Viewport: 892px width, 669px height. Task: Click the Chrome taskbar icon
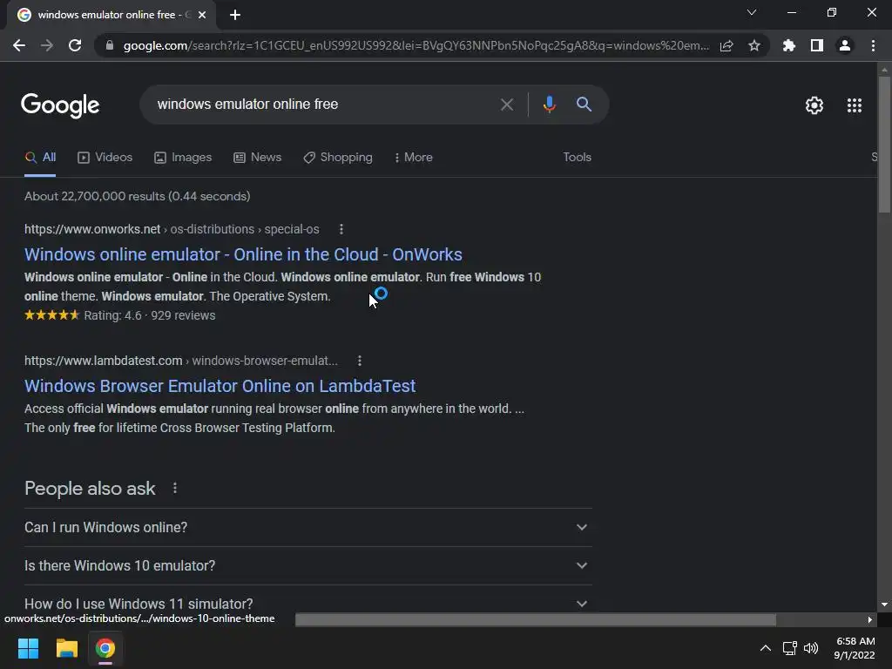105,648
